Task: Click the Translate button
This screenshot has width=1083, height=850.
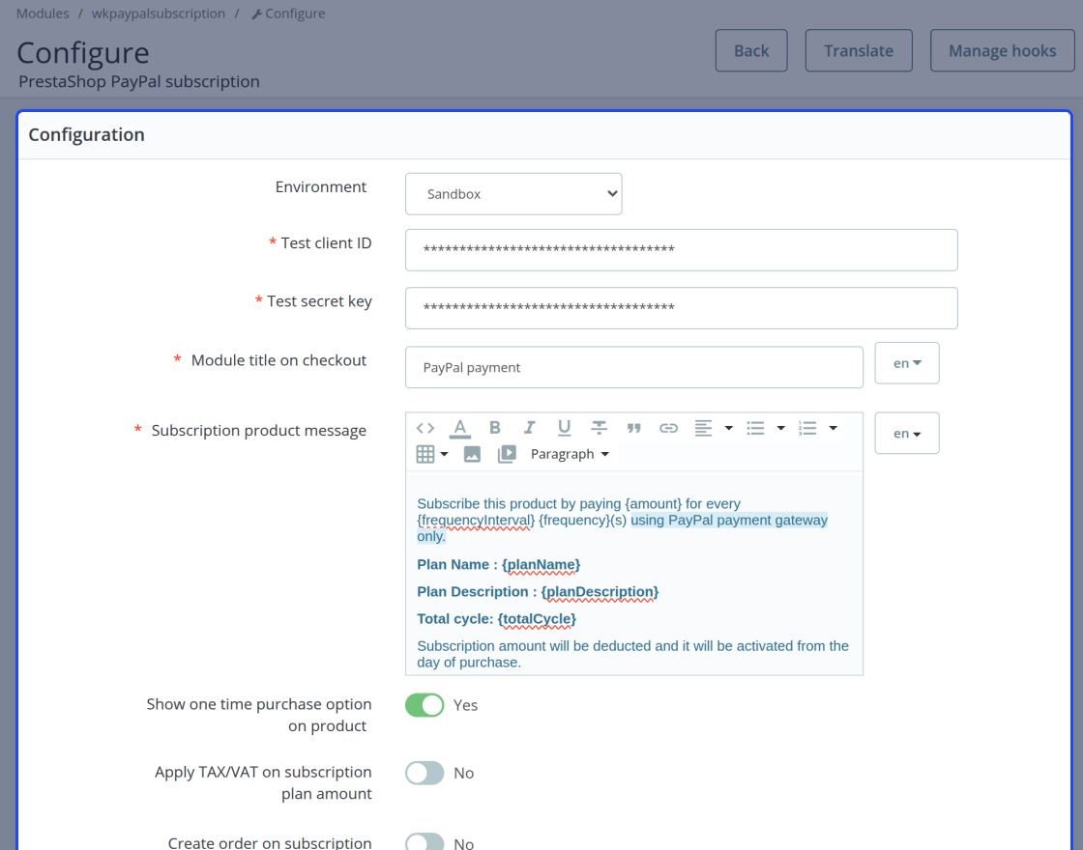Action: point(859,50)
